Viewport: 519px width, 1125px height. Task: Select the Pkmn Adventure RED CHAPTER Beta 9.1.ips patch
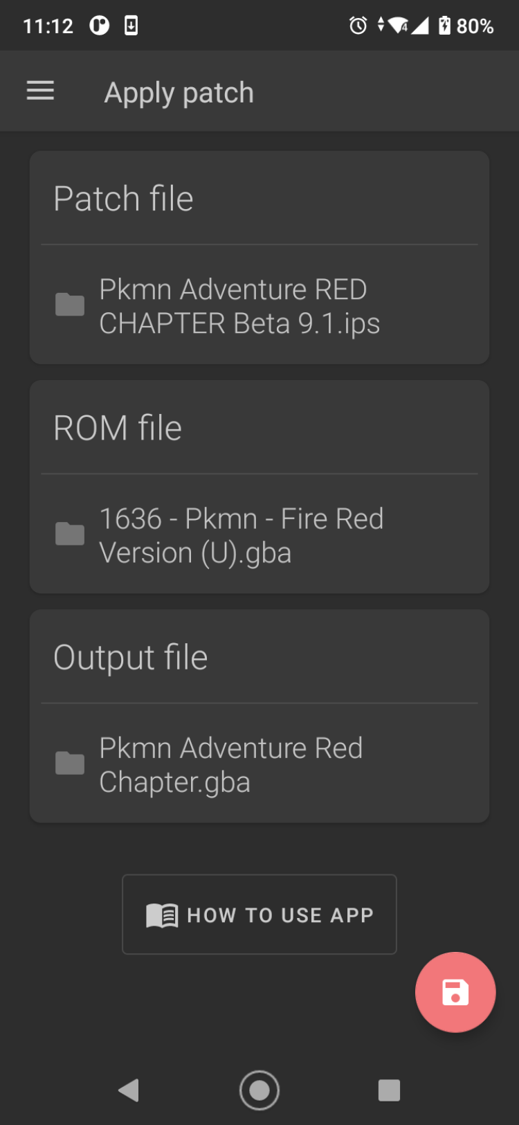click(x=239, y=306)
